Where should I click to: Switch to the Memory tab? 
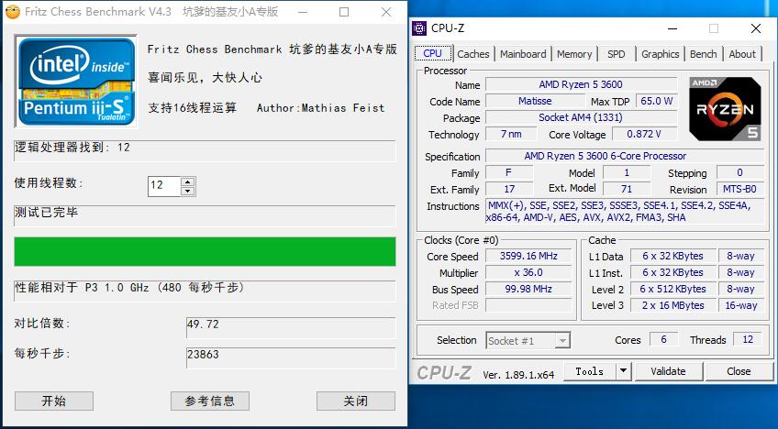pyautogui.click(x=574, y=54)
